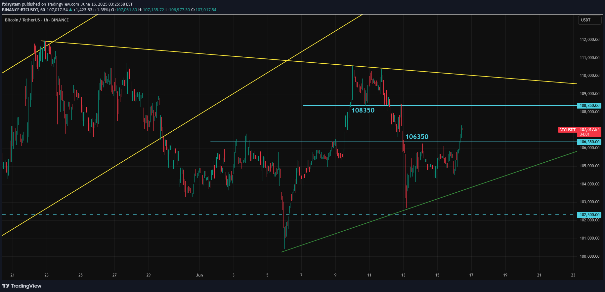Viewport: 605px width, 292px height.
Task: Click the USDT currency button
Action: click(x=589, y=20)
